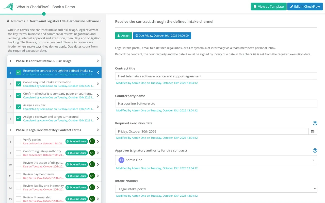
Task: Click U1 avatar on Review IP ownership row
Action: coord(92,199)
